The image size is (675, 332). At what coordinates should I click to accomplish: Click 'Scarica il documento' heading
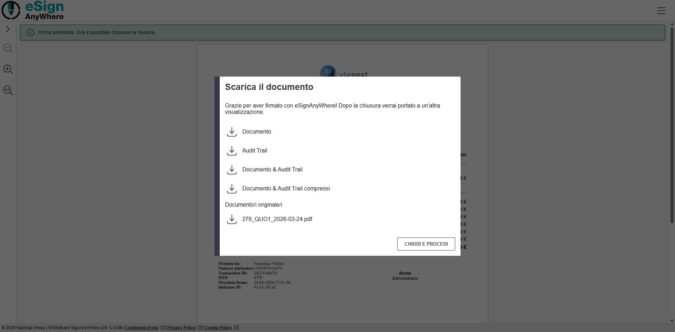[x=269, y=87]
